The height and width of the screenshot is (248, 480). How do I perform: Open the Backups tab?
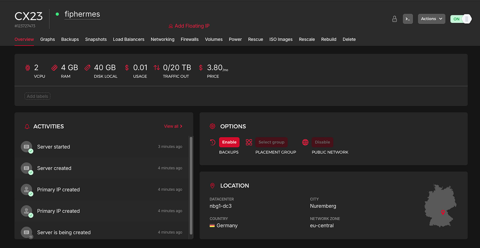[70, 39]
